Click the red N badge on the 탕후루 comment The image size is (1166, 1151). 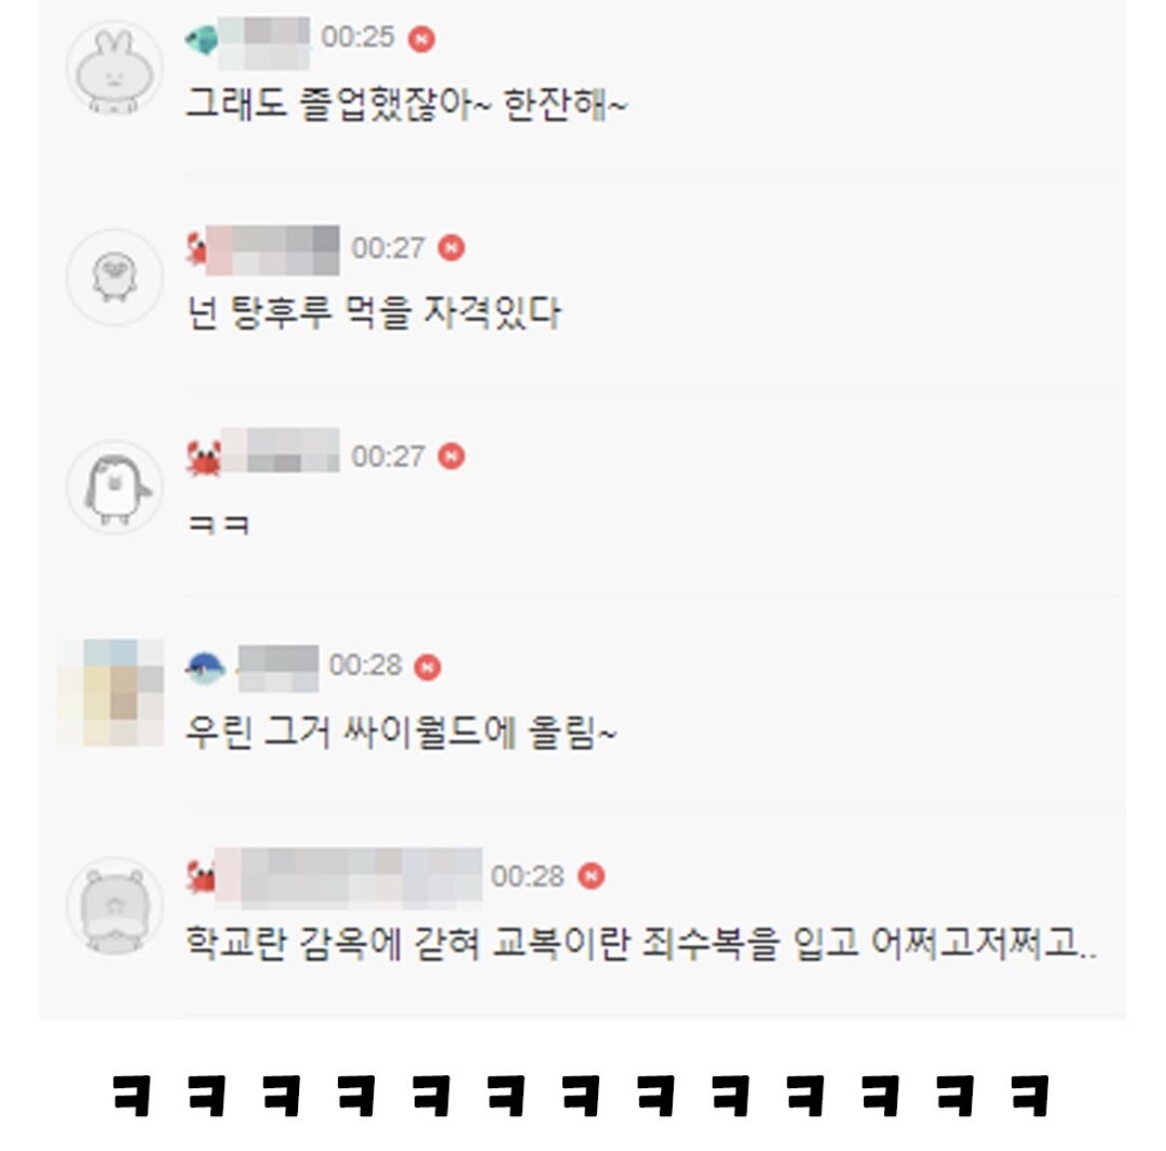click(451, 247)
